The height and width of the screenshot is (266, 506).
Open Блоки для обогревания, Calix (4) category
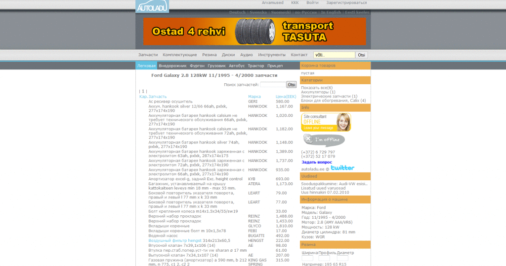point(334,100)
